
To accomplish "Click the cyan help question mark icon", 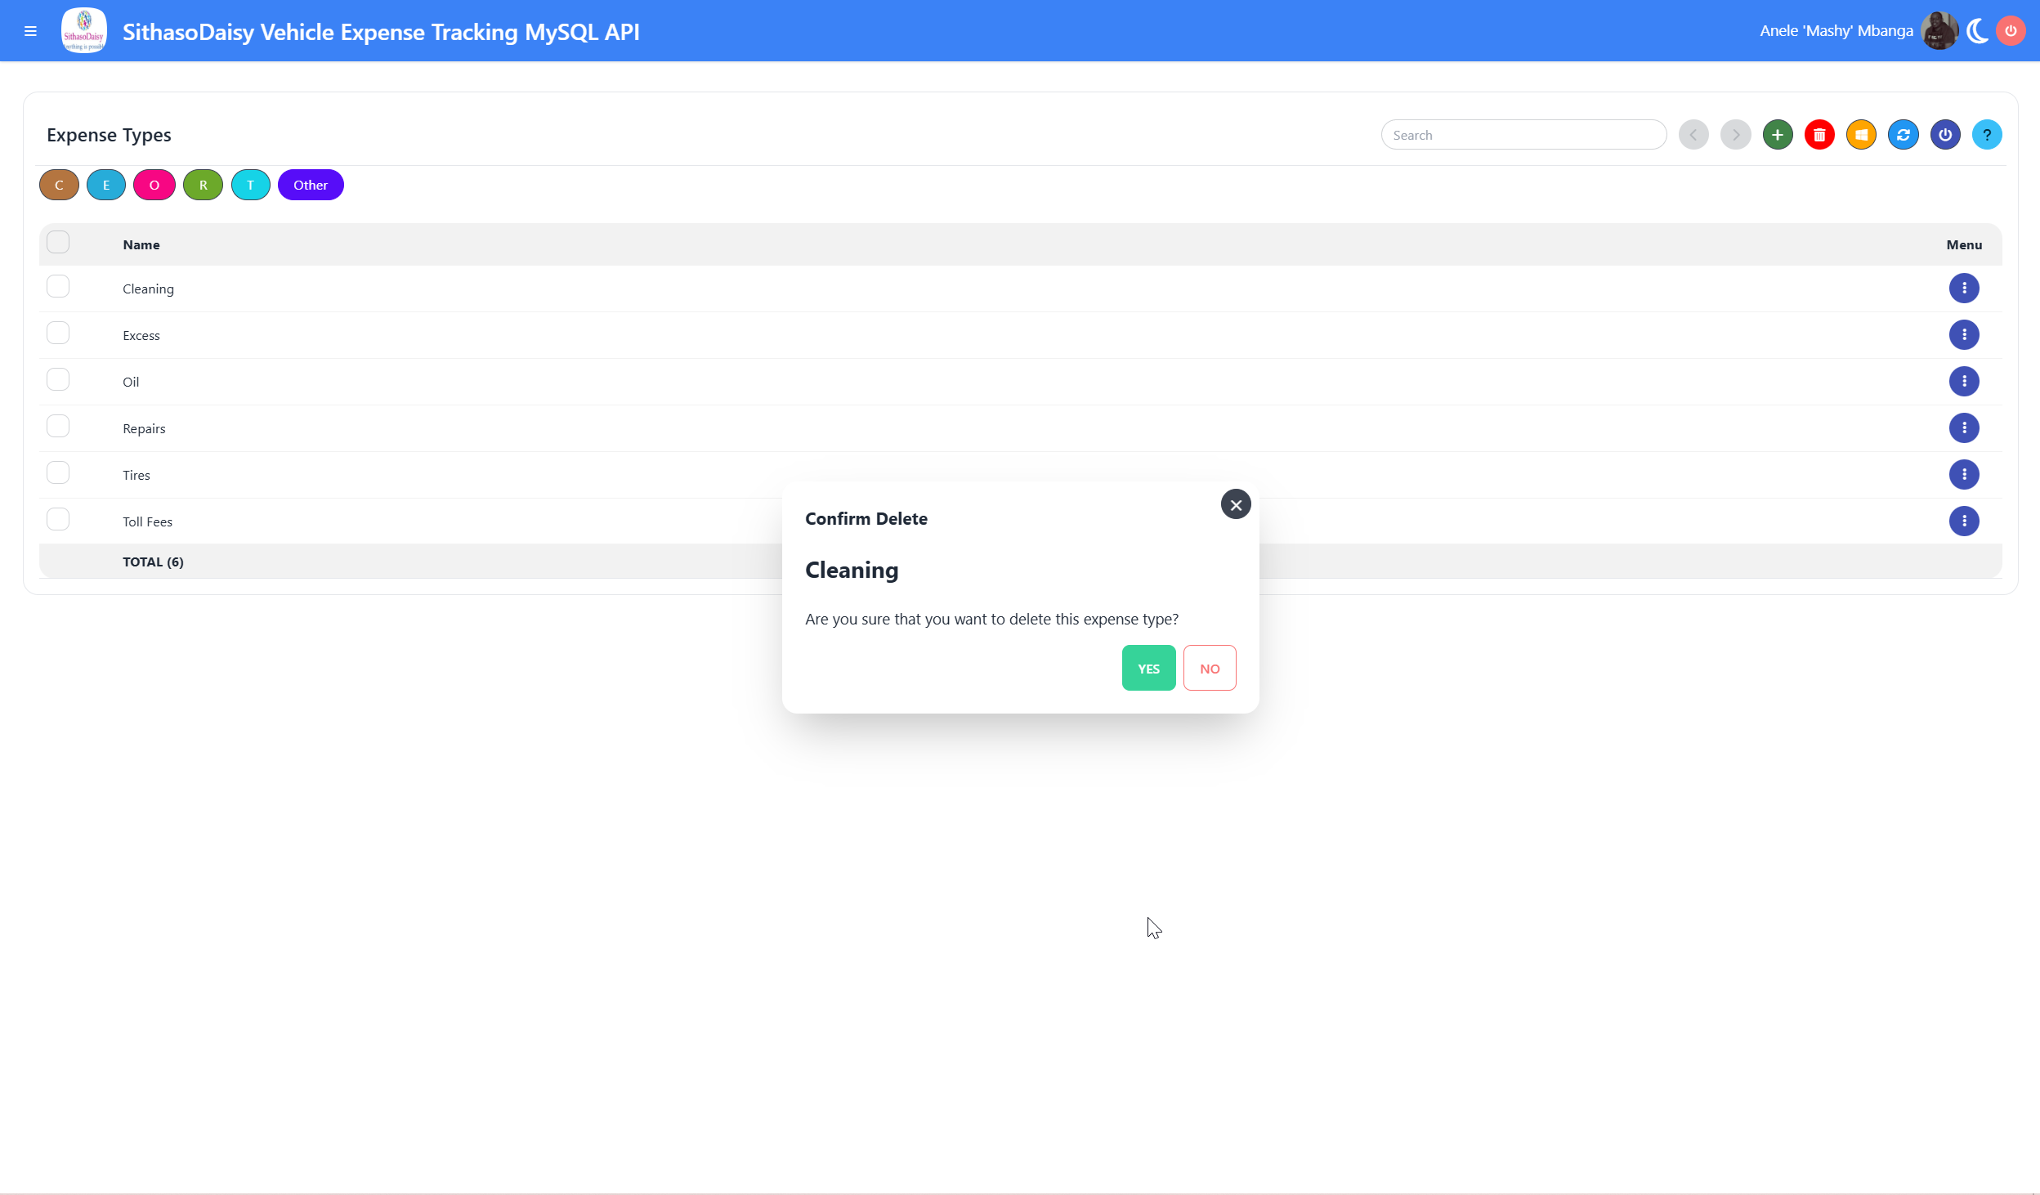I will 1987,135.
